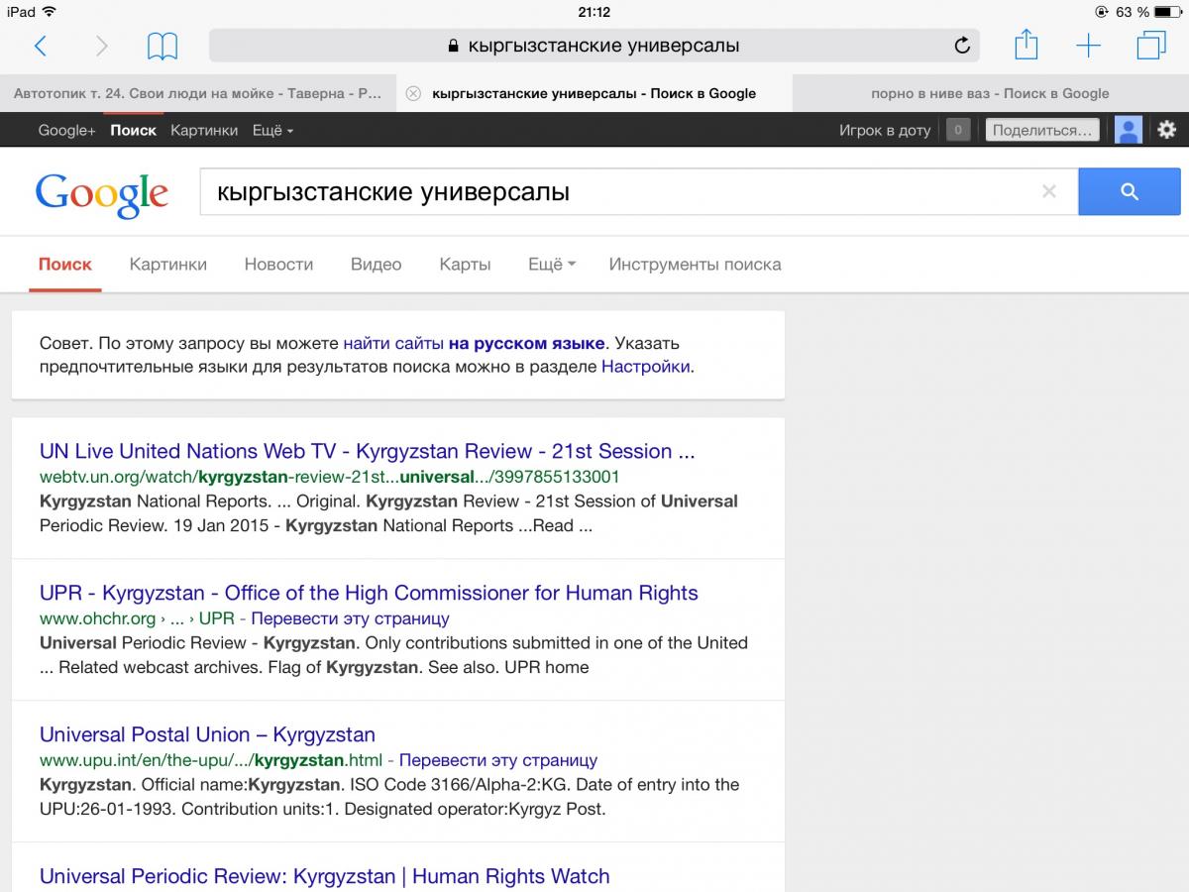Viewport: 1189px width, 892px height.
Task: Switch to Автотопик т. 24 tab
Action: coord(198,94)
